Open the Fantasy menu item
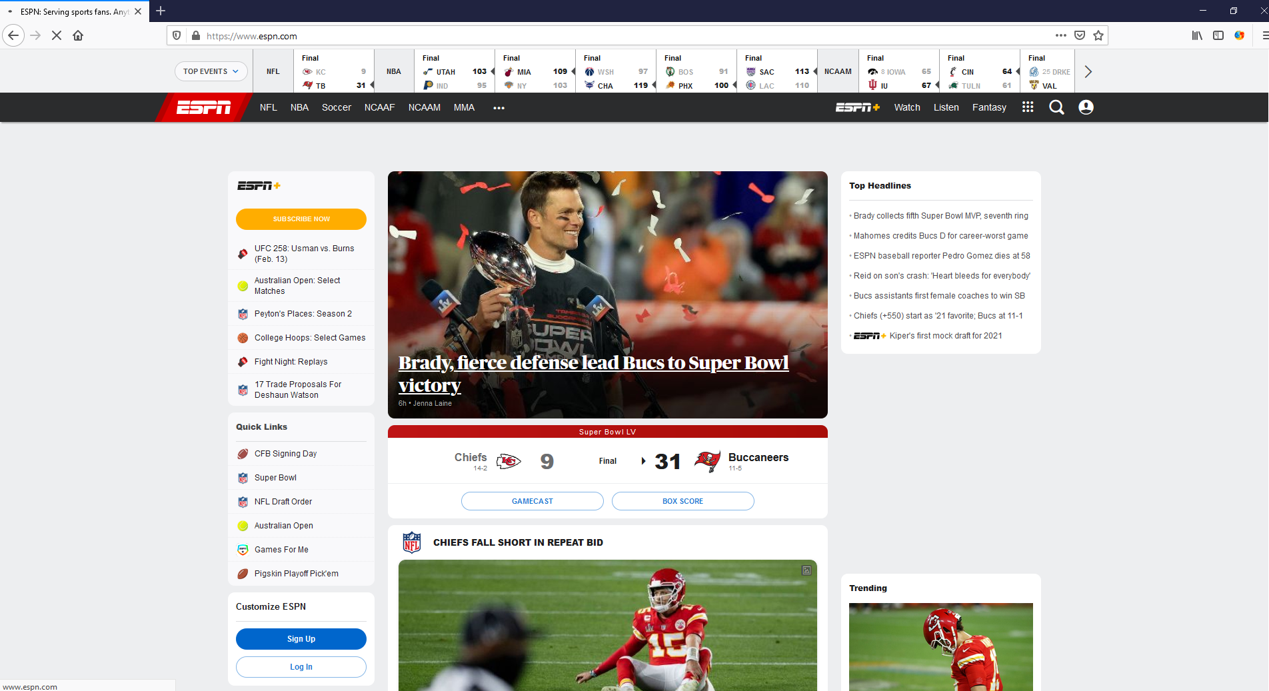The height and width of the screenshot is (691, 1269). (x=988, y=107)
